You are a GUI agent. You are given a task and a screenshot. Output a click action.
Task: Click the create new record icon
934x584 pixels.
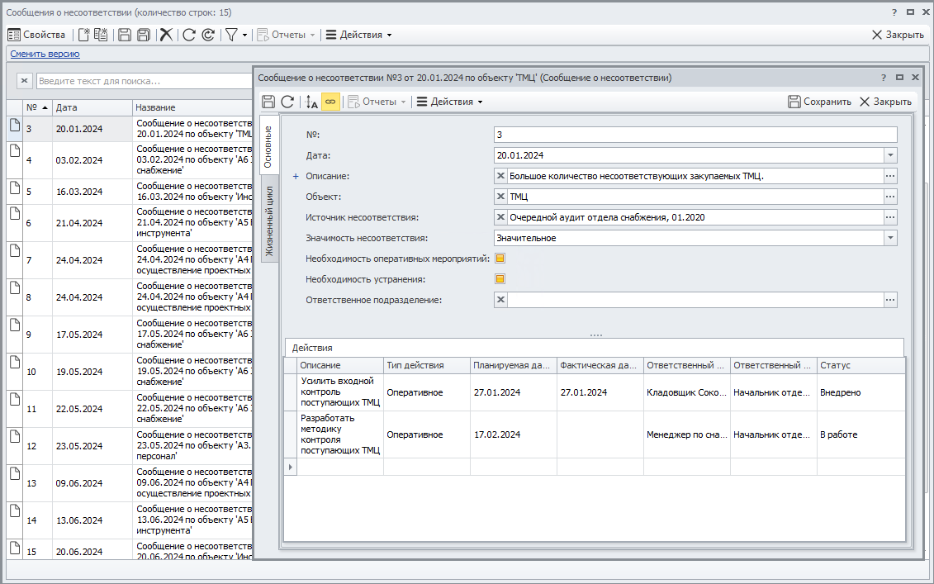tap(83, 35)
